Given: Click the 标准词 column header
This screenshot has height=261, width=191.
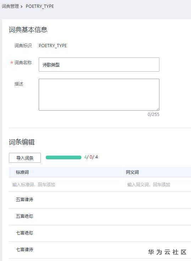Looking at the screenshot, I should [x=22, y=172].
